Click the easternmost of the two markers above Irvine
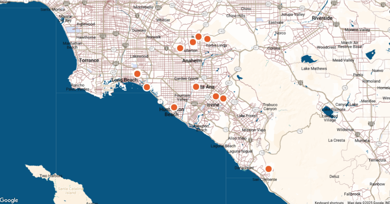Screen dimensions: 390x204 pos(223,98)
